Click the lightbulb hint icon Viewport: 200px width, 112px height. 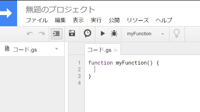coord(176,33)
